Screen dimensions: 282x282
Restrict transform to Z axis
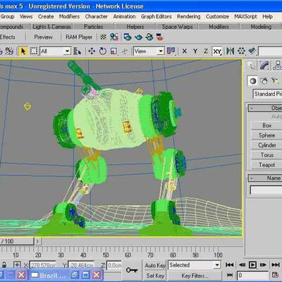[x=206, y=51]
